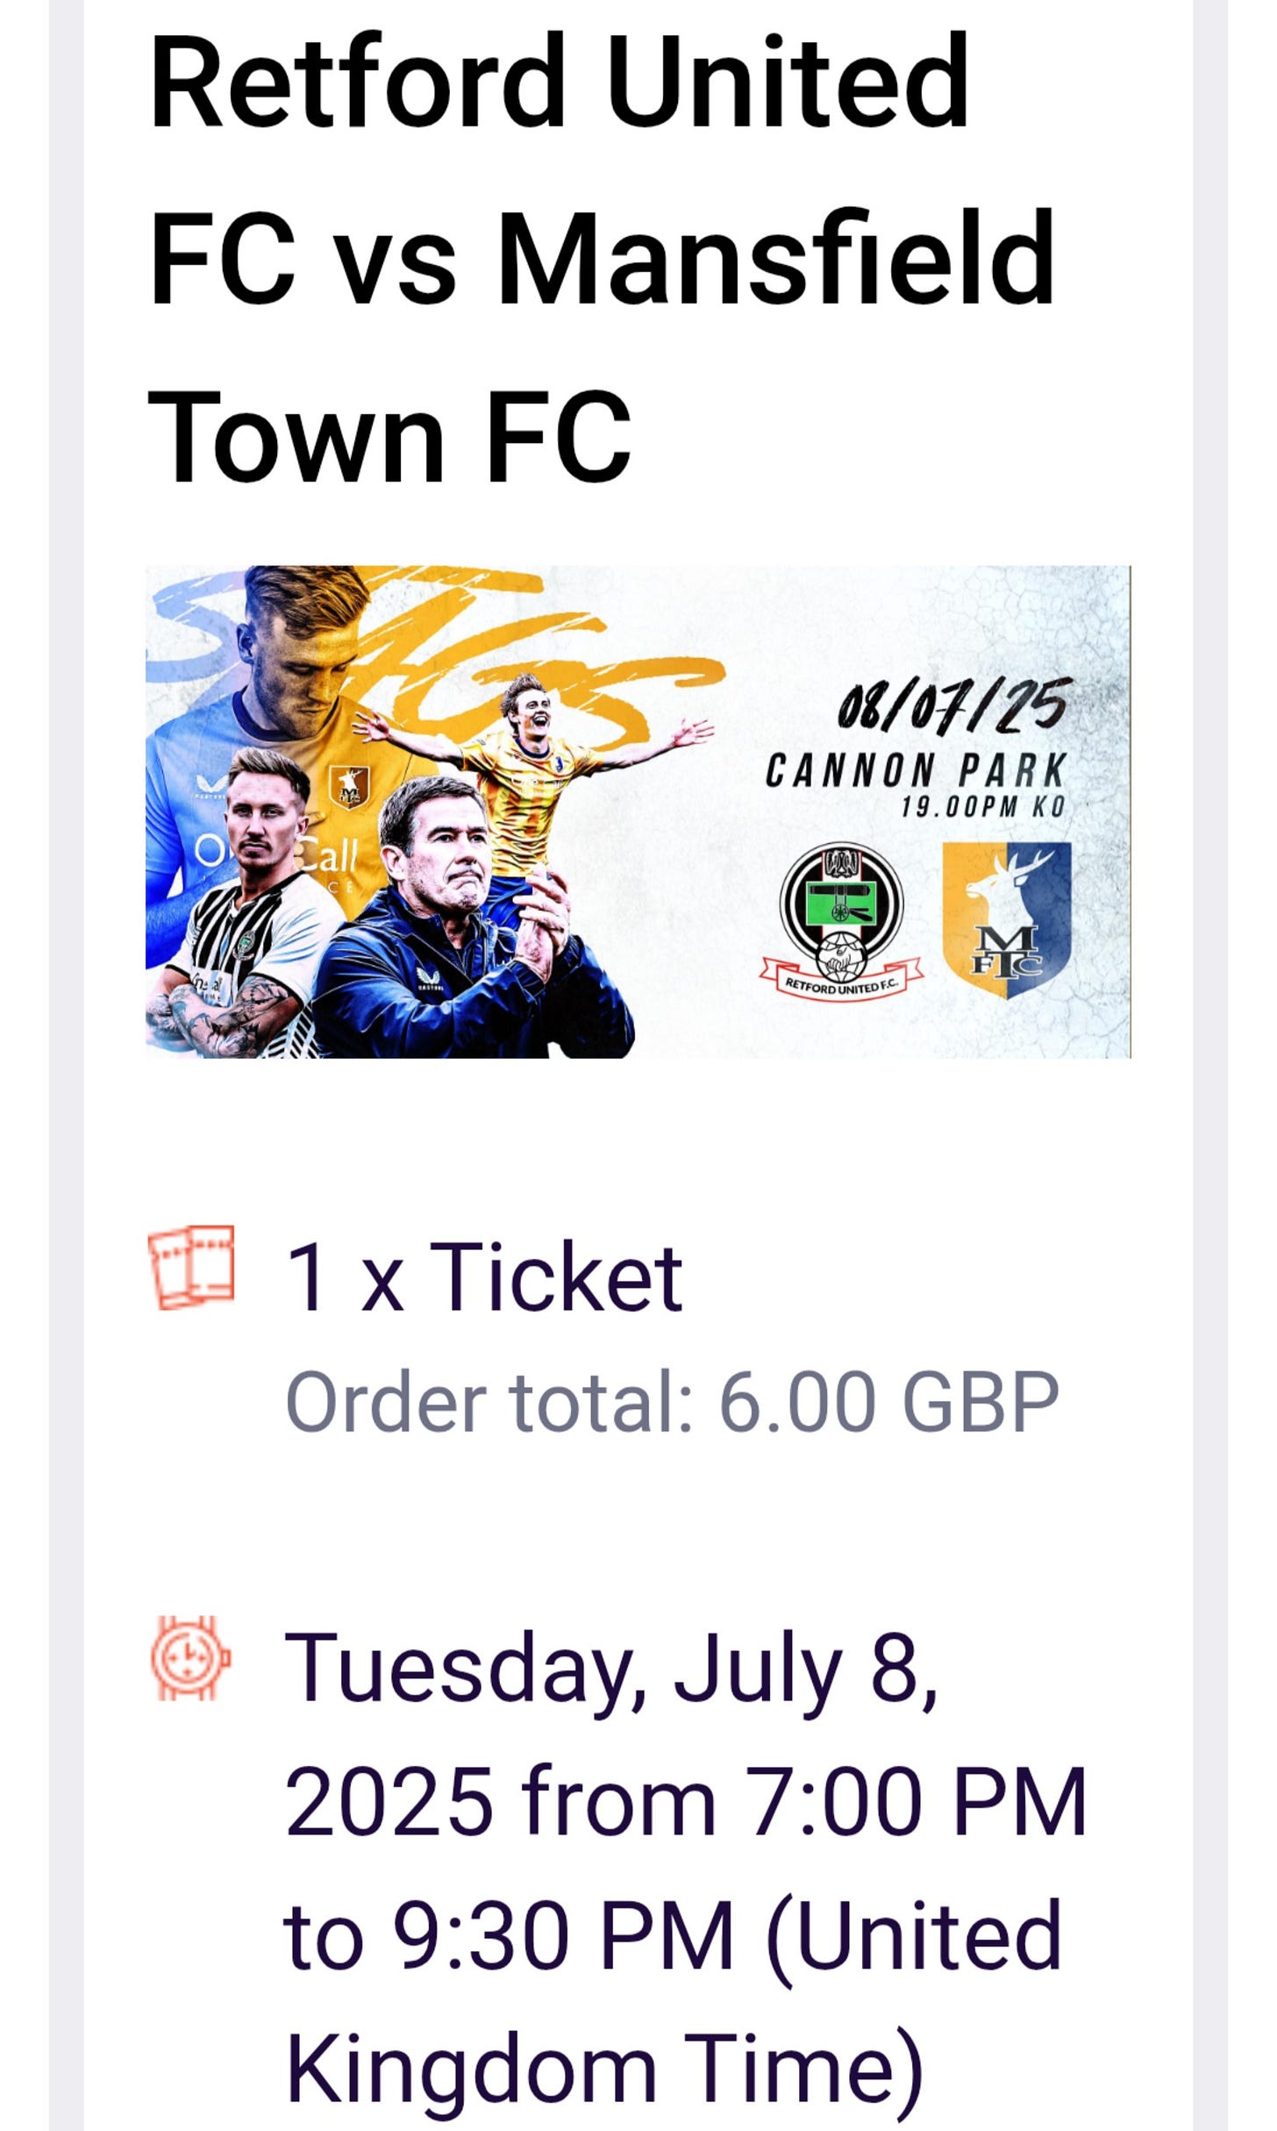
Task: Click 'Mansfield' in the title
Action: coord(775,258)
